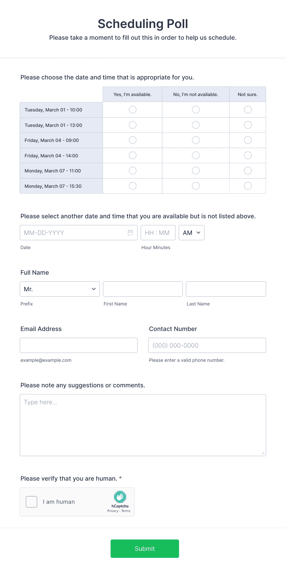Viewport: 286px width, 573px height.
Task: Select Yes for Tuesday March 01 10:00
Action: [133, 110]
